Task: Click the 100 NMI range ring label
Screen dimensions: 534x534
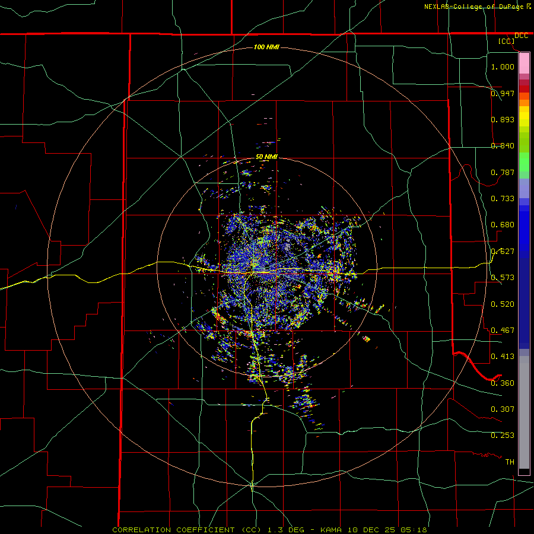Action: 266,47
